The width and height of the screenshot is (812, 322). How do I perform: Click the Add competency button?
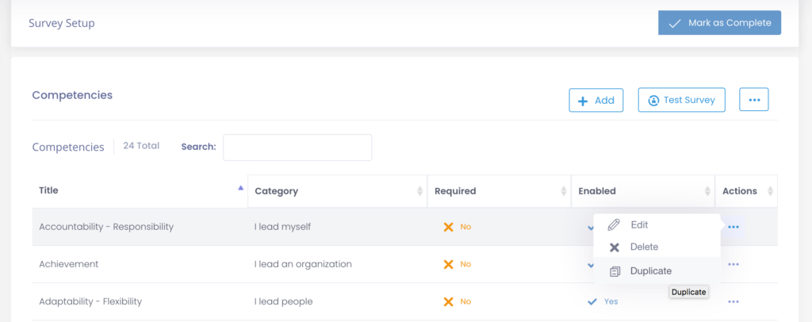point(596,100)
